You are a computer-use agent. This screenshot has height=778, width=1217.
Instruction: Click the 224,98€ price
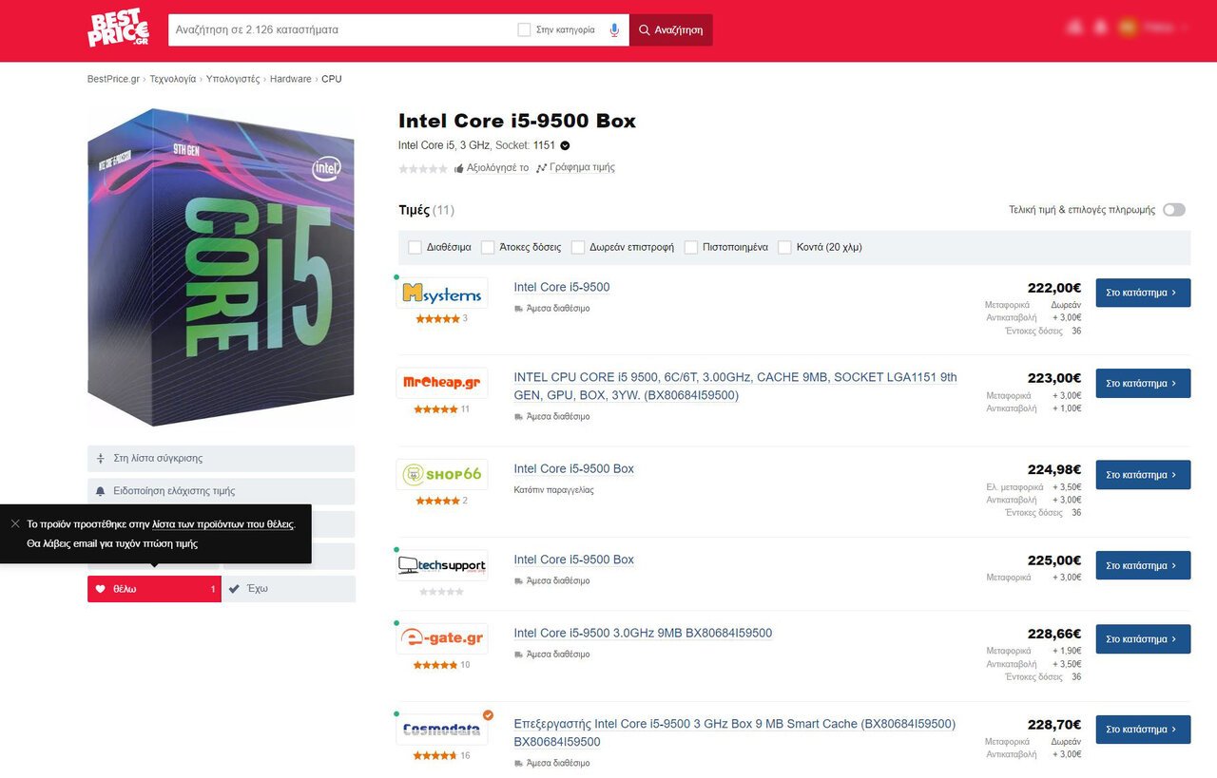[1054, 469]
